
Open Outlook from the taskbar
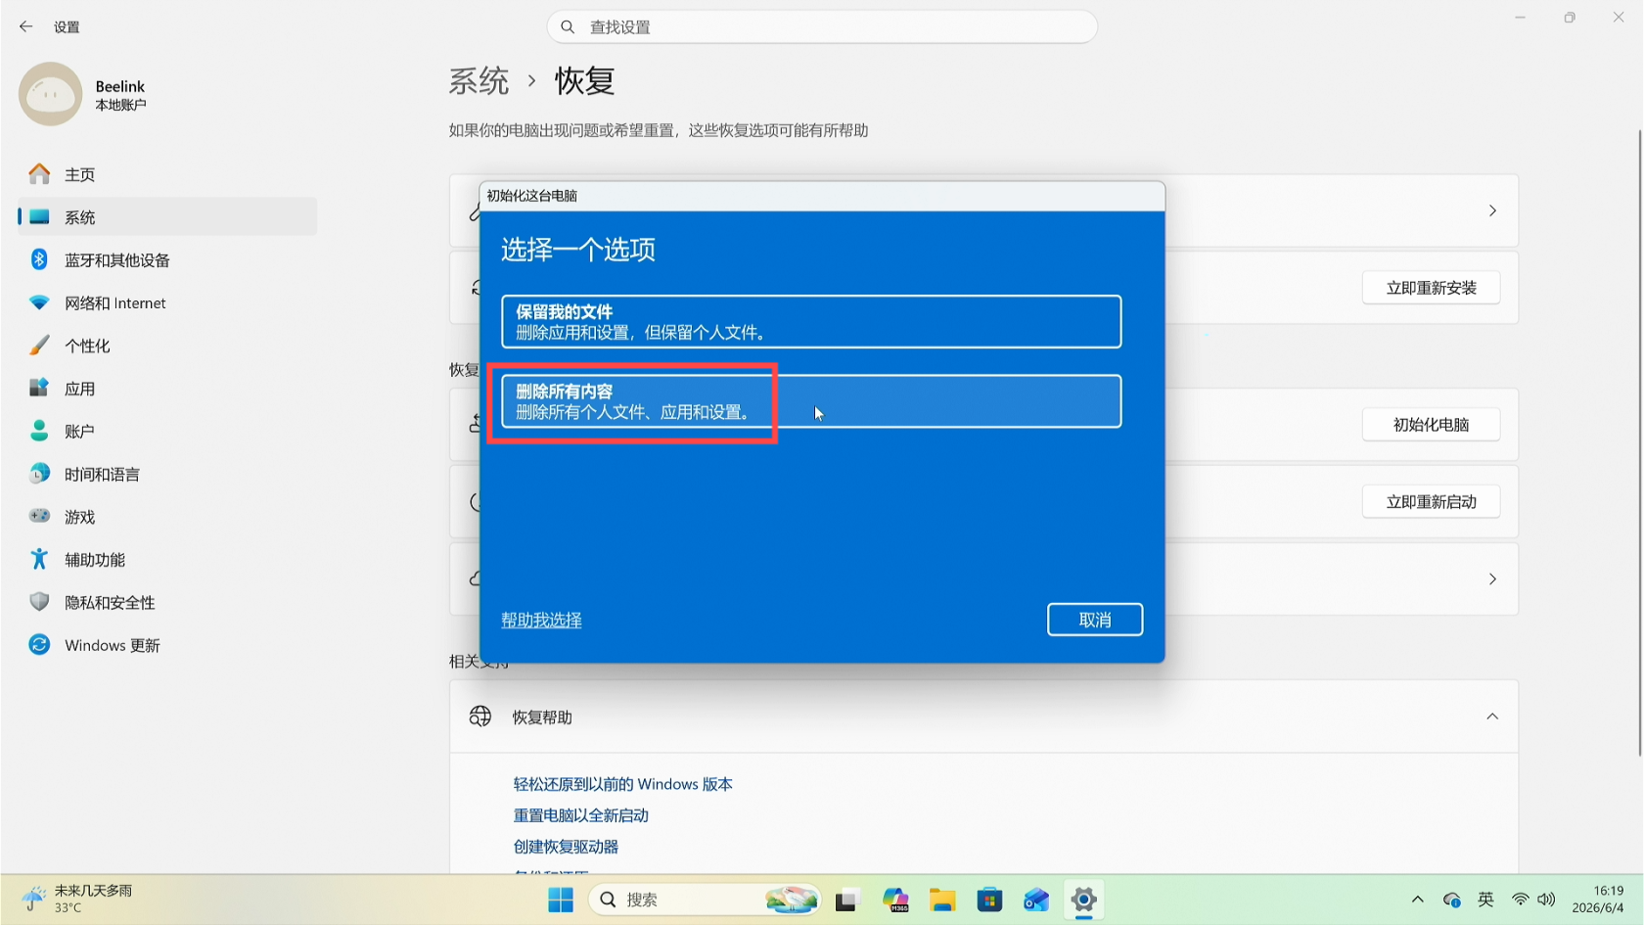pyautogui.click(x=1036, y=900)
